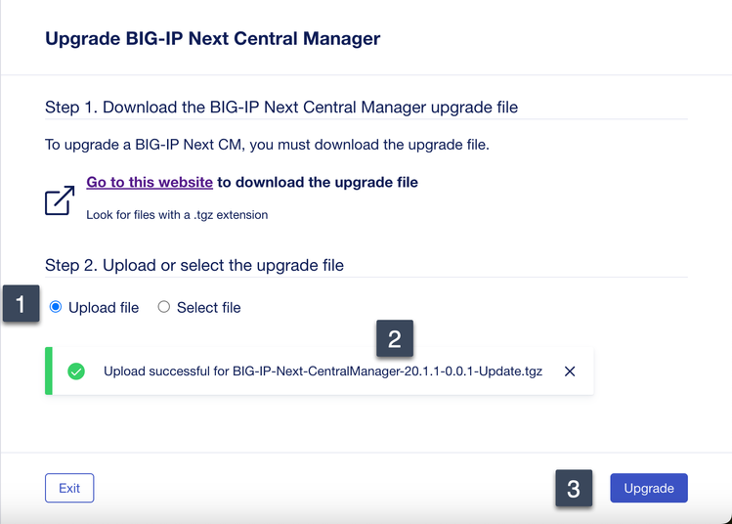Click the number 3 callout badge

coord(574,489)
